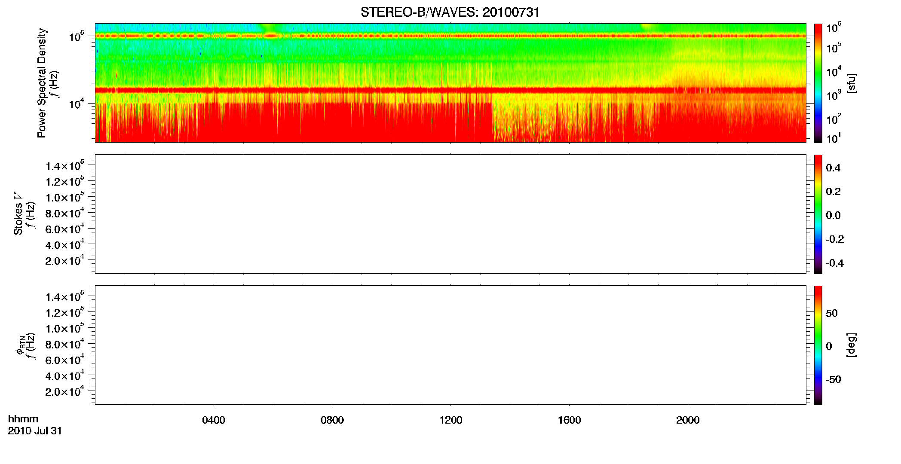Click the sfu power spectral density color bar
Image resolution: width=901 pixels, height=464 pixels.
(818, 82)
